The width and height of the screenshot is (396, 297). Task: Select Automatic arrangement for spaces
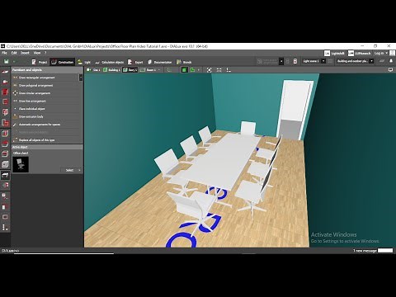coord(45,125)
